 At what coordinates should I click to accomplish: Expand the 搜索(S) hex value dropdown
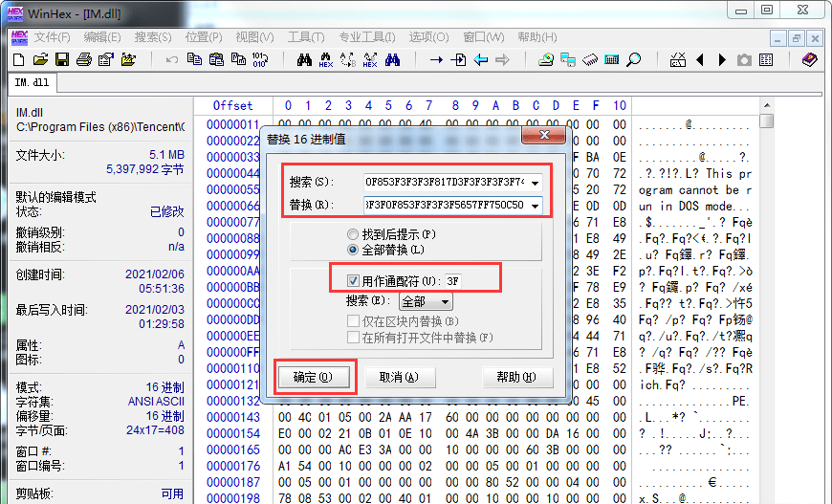[x=535, y=183]
